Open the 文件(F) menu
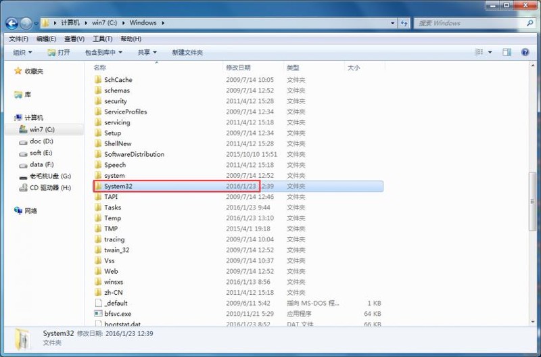Screen dimensions: 541x357 click(x=19, y=39)
